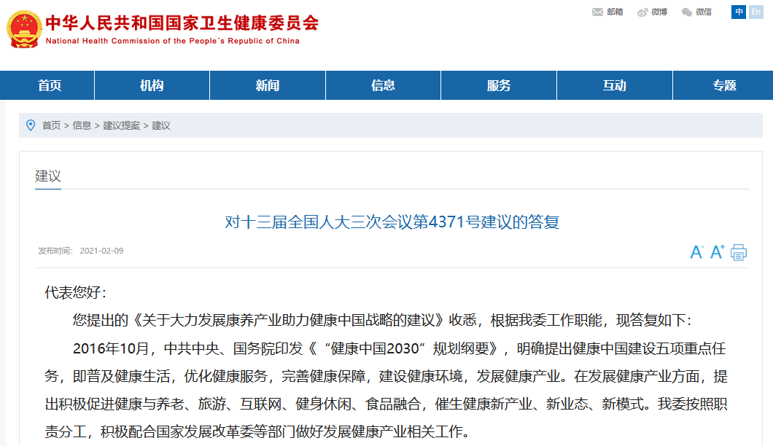Open the 微博 Weibo icon
This screenshot has height=446, width=773.
(642, 12)
